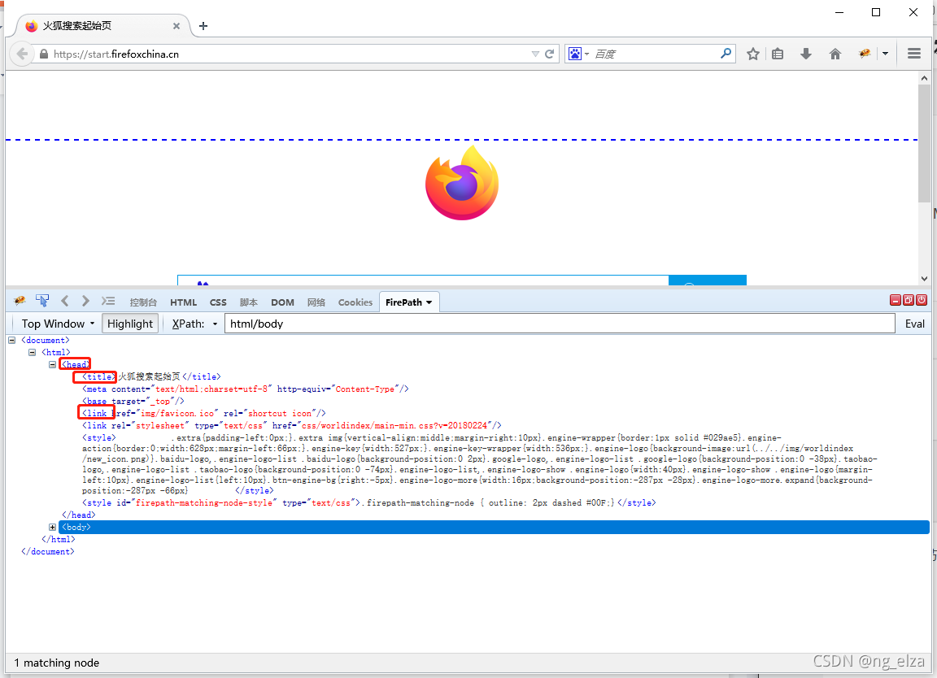Click Firebug panel forward arrow

coord(85,301)
